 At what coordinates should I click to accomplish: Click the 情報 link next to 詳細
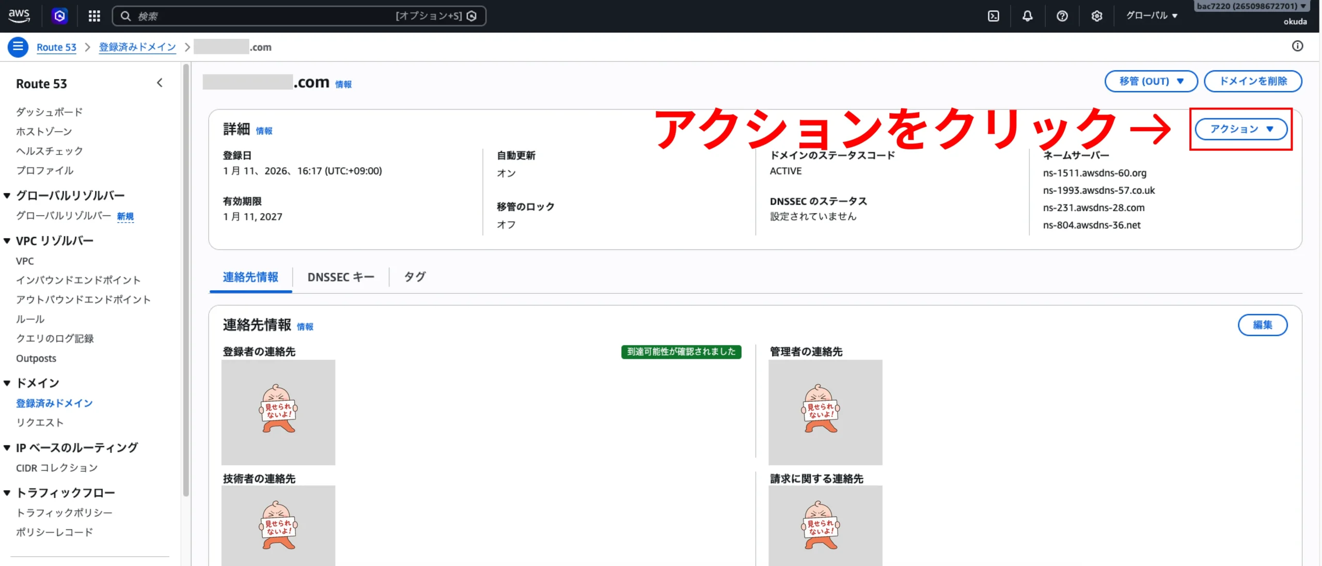pyautogui.click(x=264, y=131)
